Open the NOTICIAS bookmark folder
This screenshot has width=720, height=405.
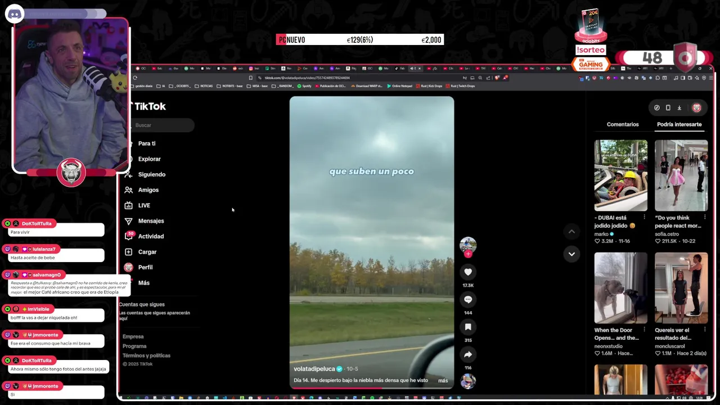pos(204,86)
